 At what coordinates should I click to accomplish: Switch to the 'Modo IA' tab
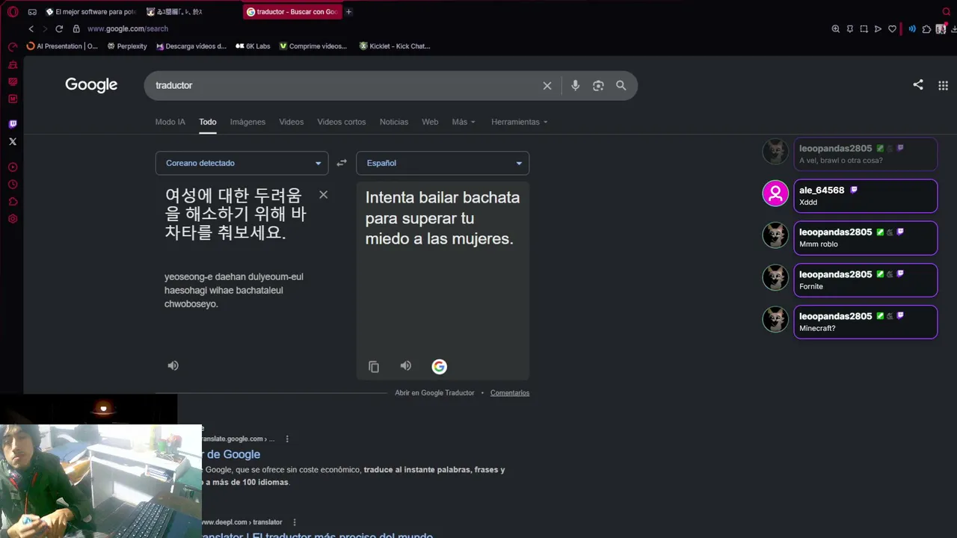[170, 122]
